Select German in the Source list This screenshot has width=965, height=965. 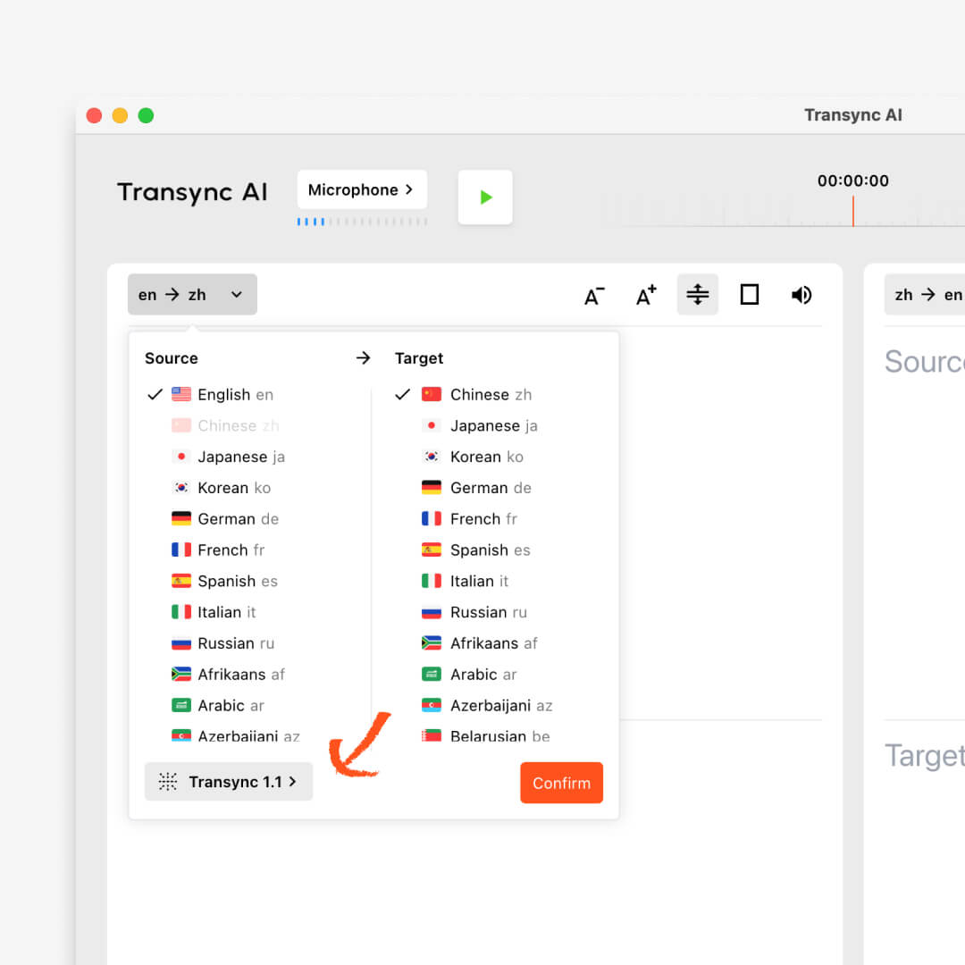coord(226,519)
